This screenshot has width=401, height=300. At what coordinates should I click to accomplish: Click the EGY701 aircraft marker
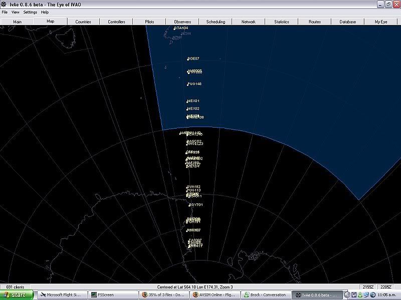click(195, 205)
